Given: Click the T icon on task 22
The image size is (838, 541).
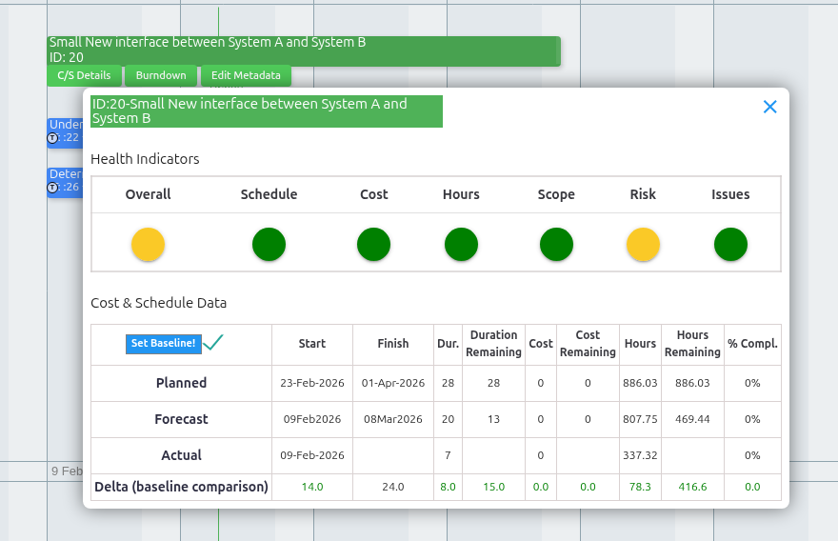Looking at the screenshot, I should point(52,138).
